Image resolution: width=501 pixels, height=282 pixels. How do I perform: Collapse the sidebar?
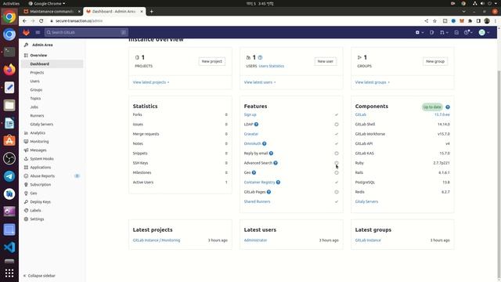click(39, 276)
